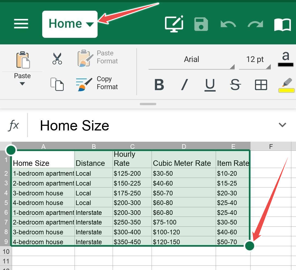
Task: Open the cell borders grid icon
Action: 261,85
